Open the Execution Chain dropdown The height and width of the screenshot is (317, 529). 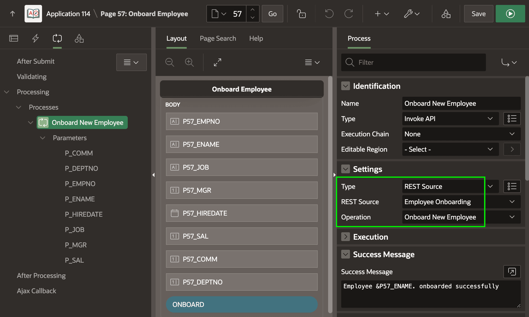[461, 134]
